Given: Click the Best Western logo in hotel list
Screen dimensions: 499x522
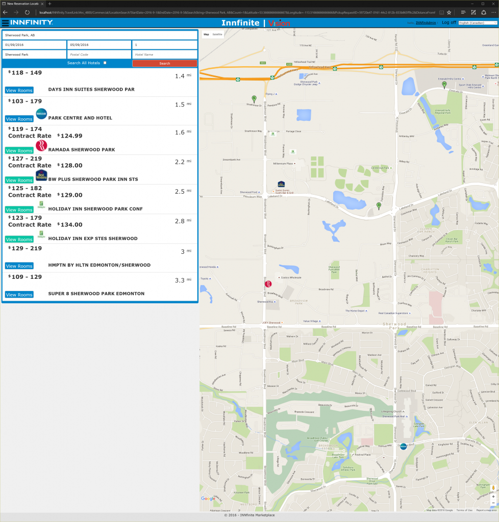Looking at the screenshot, I should coord(41,175).
